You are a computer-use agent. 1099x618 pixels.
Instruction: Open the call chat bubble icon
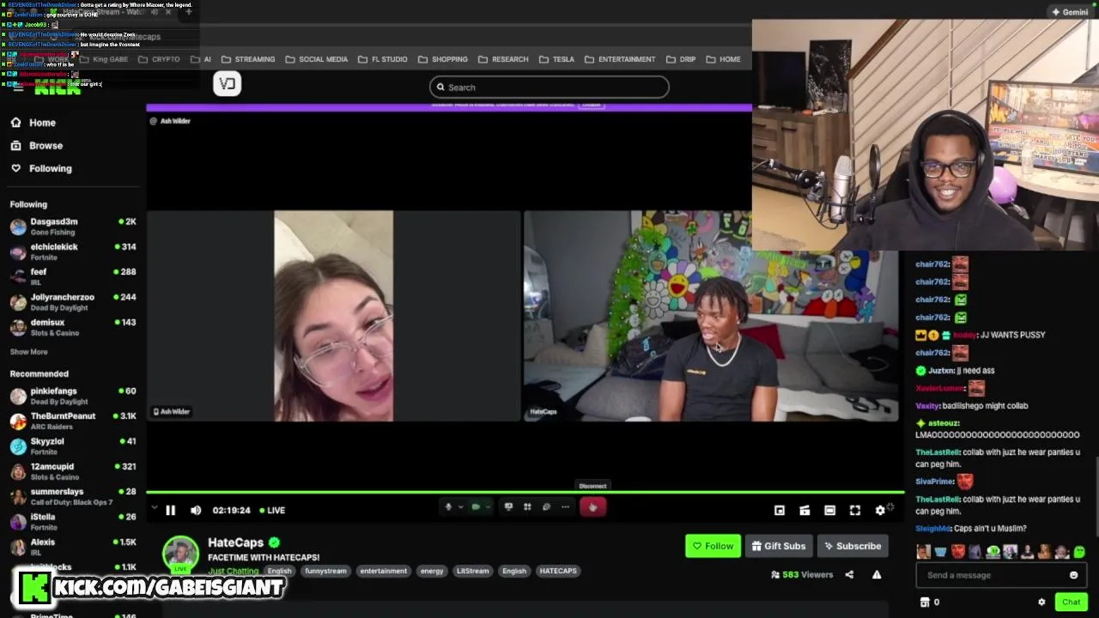click(x=546, y=507)
